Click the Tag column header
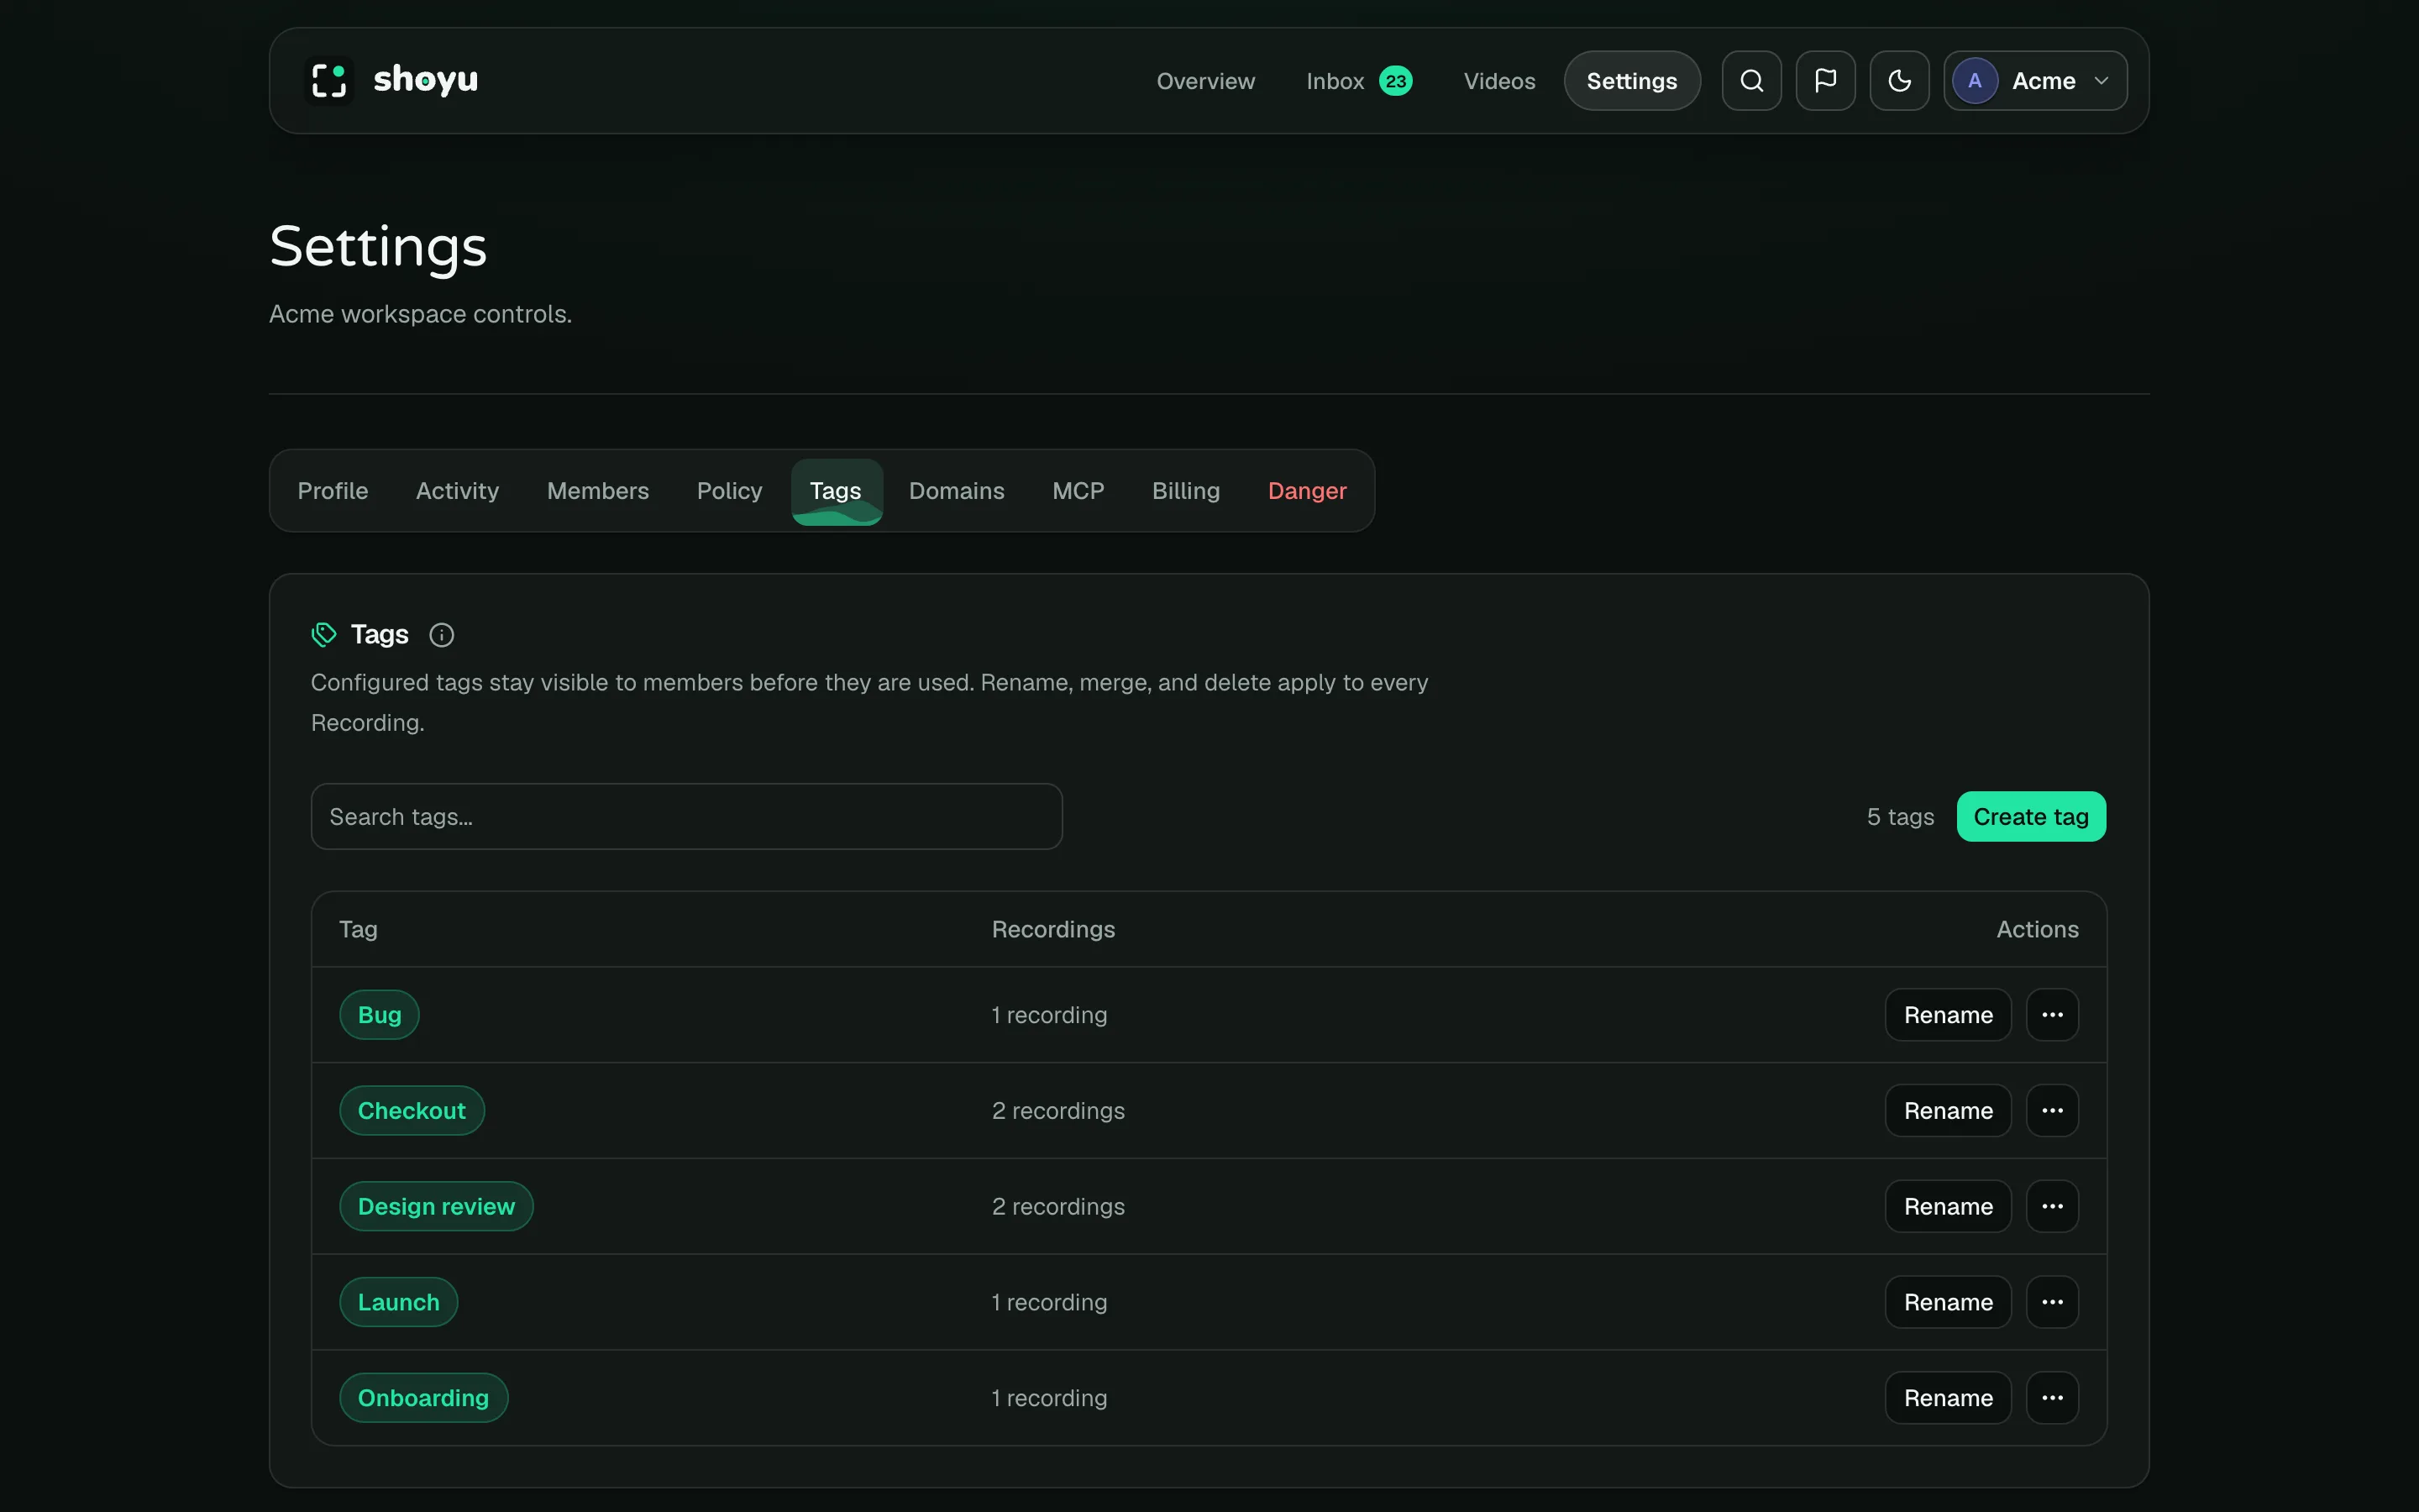2419x1512 pixels. point(358,930)
